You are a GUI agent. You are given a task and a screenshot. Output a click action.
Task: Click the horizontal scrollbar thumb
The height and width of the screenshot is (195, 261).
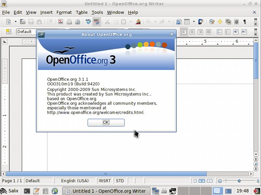pyautogui.click(x=106, y=174)
